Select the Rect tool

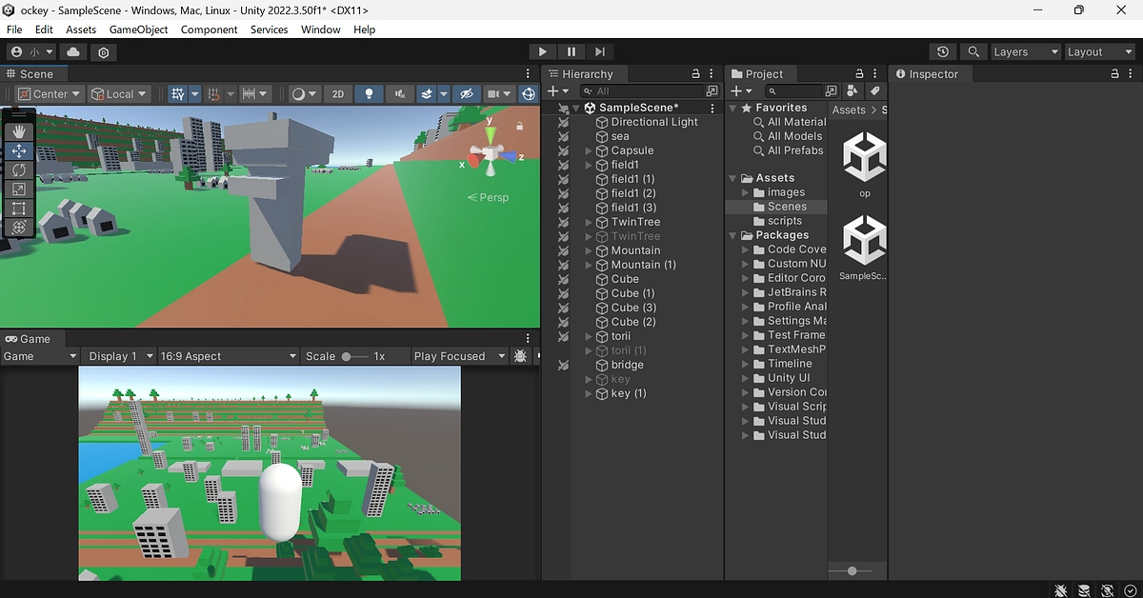[x=18, y=208]
